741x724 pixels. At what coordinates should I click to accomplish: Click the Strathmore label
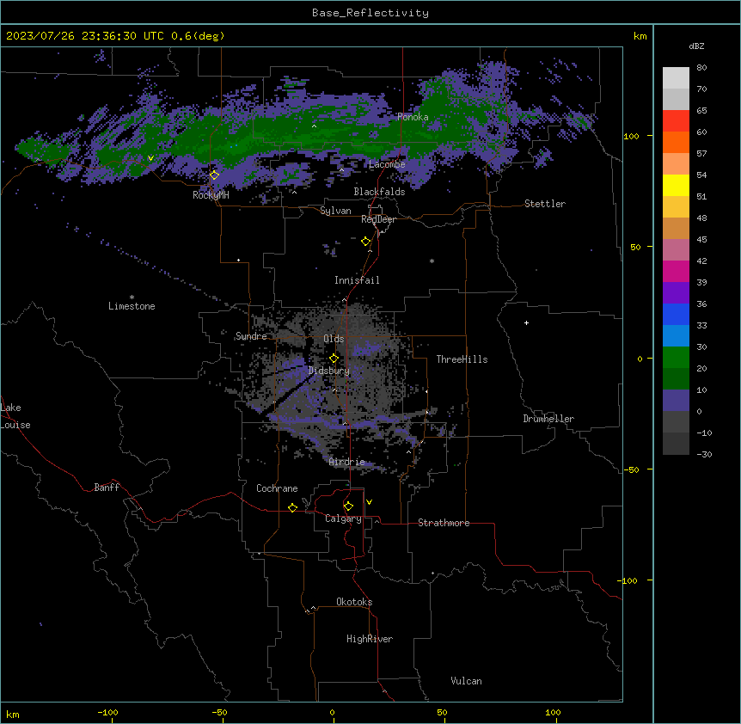pyautogui.click(x=444, y=523)
